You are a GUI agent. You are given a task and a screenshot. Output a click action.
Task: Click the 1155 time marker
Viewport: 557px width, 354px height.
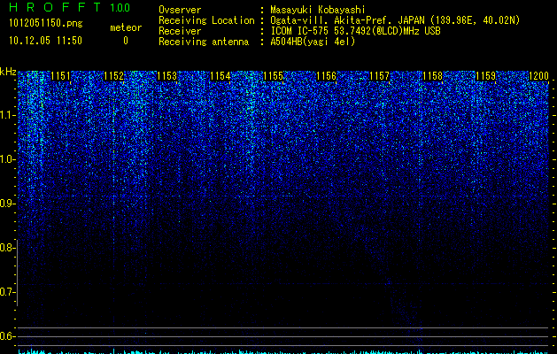[x=273, y=75]
